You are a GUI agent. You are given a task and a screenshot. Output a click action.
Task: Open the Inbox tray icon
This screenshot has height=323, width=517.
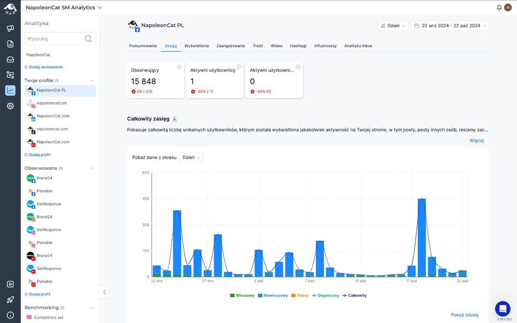[x=10, y=59]
